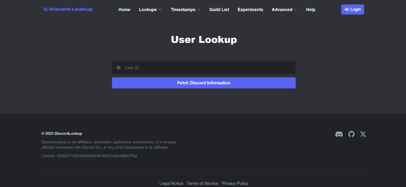Open the GitHub icon in footer
Image resolution: width=406 pixels, height=187 pixels.
tap(351, 134)
